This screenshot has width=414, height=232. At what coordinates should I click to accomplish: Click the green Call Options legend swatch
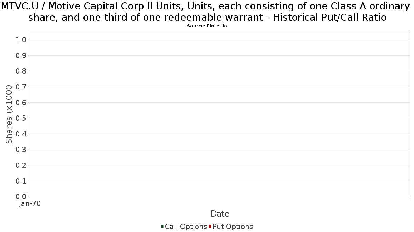pos(162,227)
